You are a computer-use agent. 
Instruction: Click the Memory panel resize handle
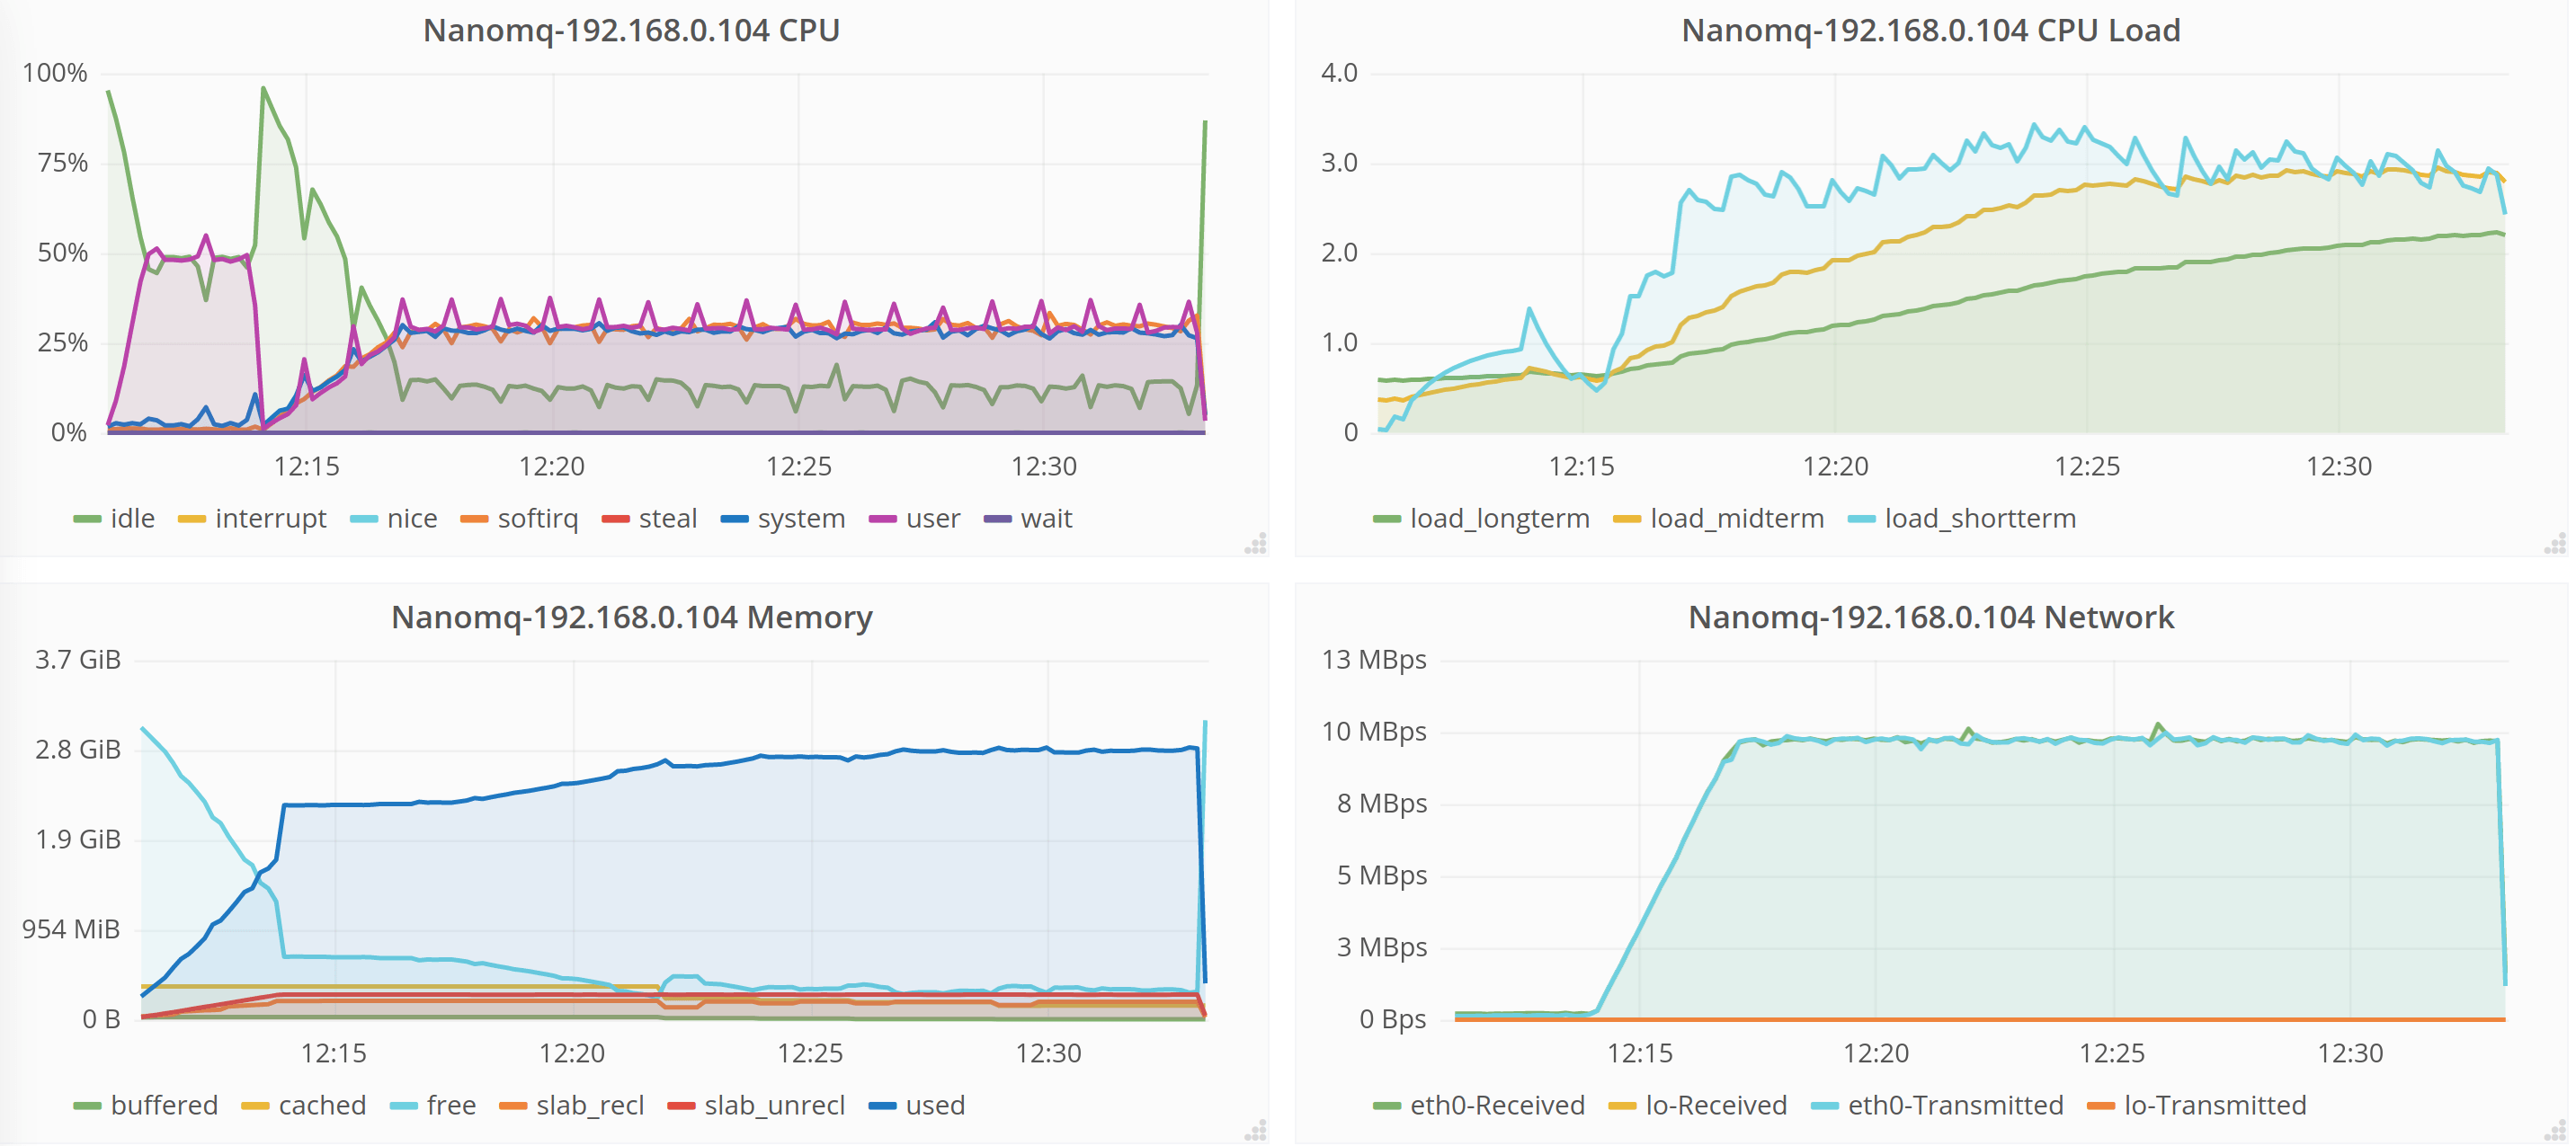coord(1256,1131)
